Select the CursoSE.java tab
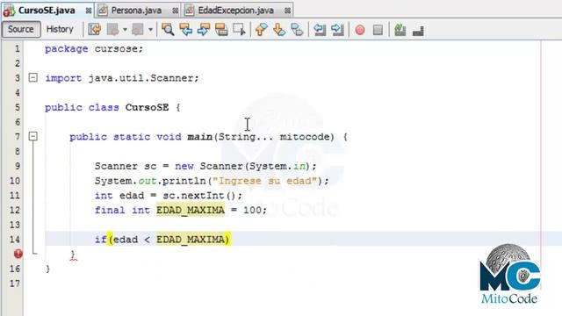The width and height of the screenshot is (562, 316). (47, 11)
